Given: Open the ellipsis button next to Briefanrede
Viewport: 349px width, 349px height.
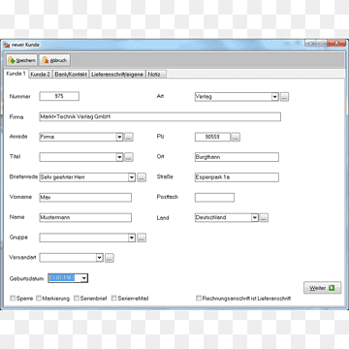Looking at the screenshot, I should [x=142, y=177].
